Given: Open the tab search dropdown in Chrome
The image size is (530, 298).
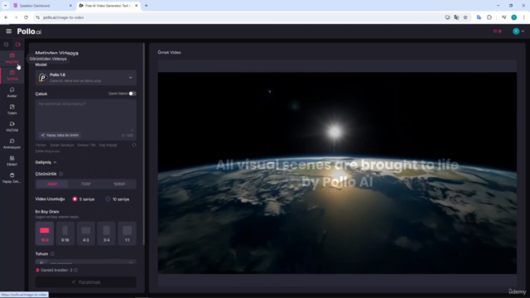Looking at the screenshot, I should coord(6,6).
